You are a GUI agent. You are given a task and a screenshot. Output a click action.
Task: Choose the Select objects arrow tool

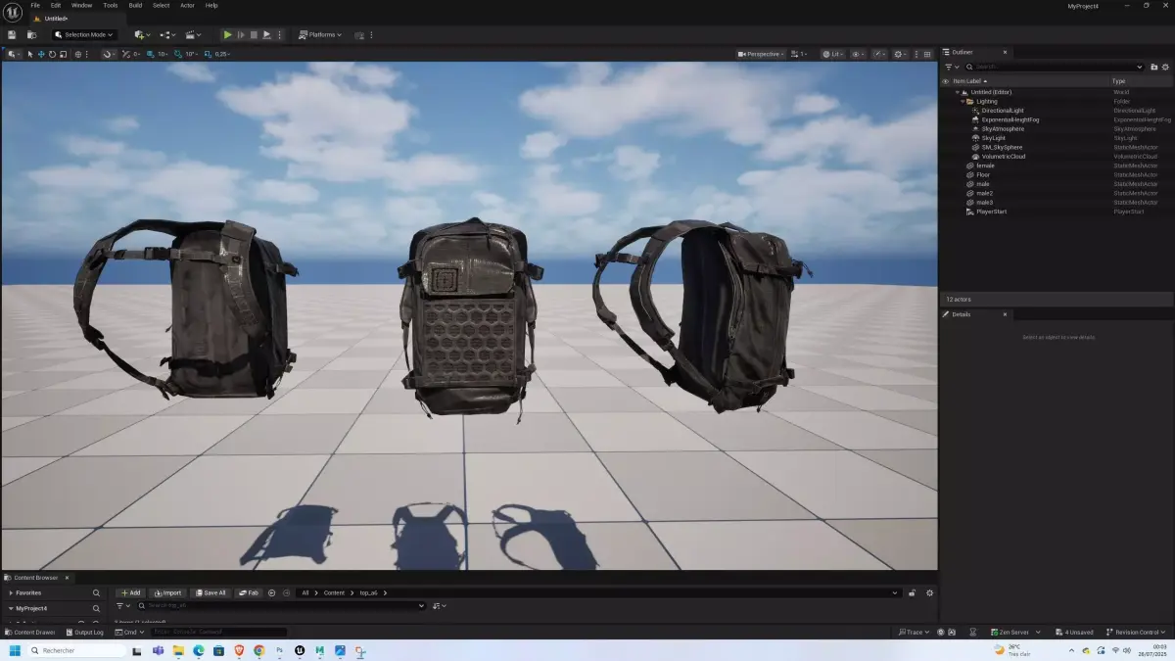[x=30, y=54]
